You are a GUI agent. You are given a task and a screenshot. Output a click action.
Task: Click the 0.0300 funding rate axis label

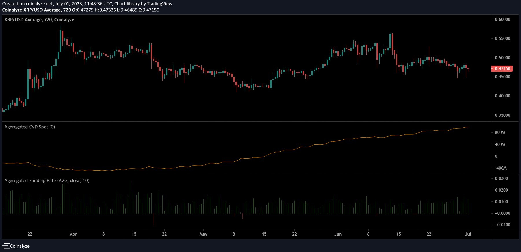coord(501,179)
